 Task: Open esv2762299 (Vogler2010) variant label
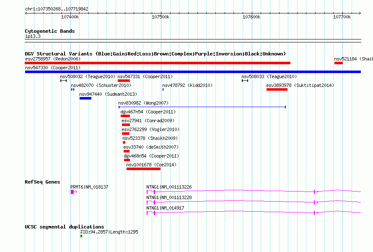pos(150,129)
